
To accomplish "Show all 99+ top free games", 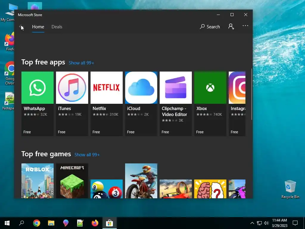I will click(87, 155).
